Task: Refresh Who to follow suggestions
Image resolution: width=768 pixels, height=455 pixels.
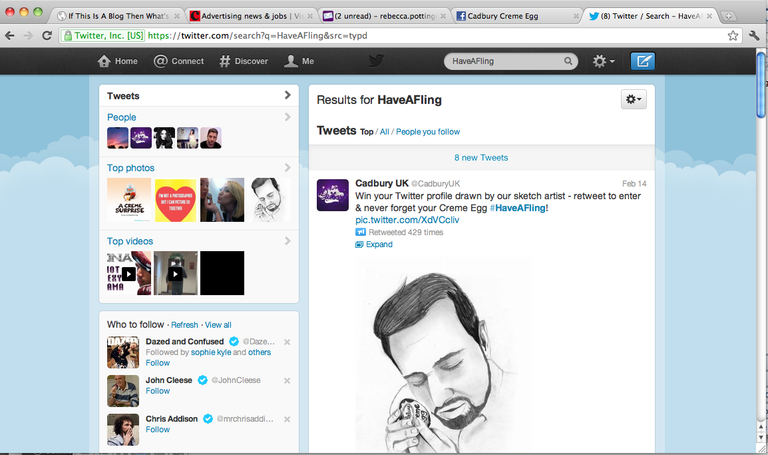Action: 184,325
